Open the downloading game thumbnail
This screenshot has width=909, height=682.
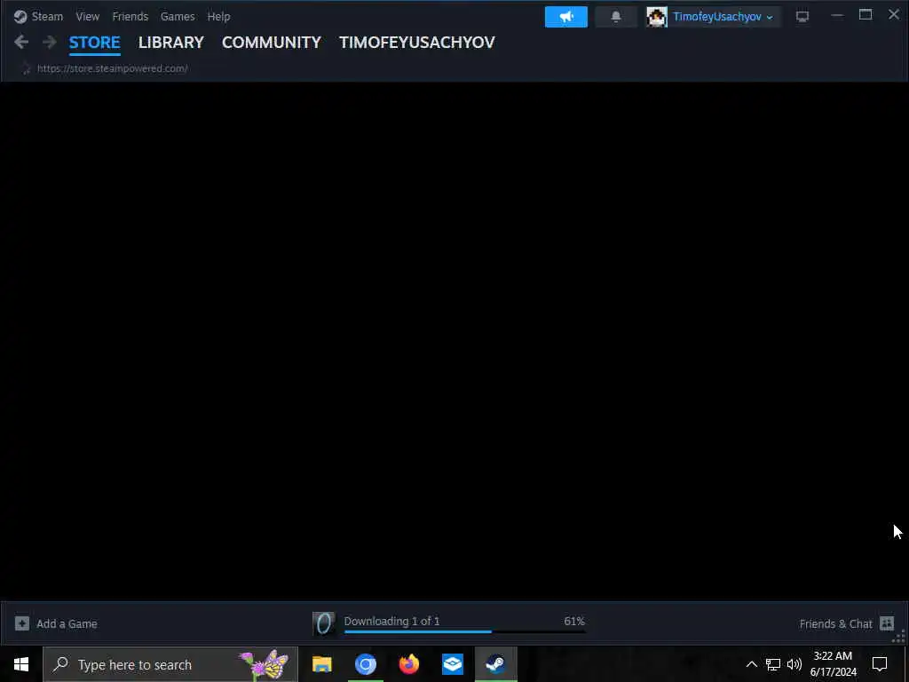point(323,623)
